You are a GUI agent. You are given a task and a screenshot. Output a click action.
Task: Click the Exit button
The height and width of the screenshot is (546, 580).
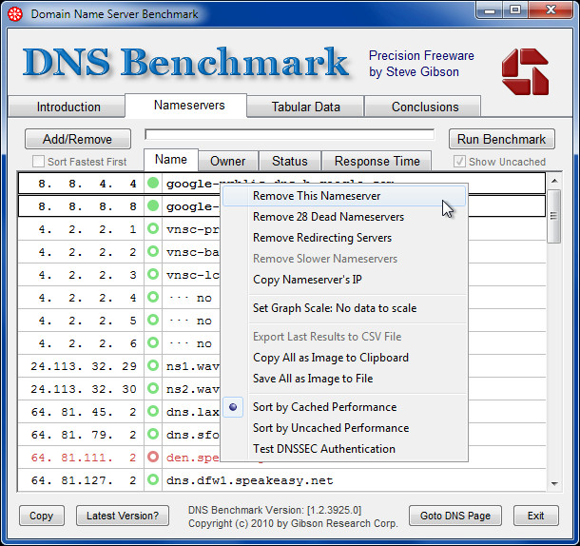pos(535,516)
